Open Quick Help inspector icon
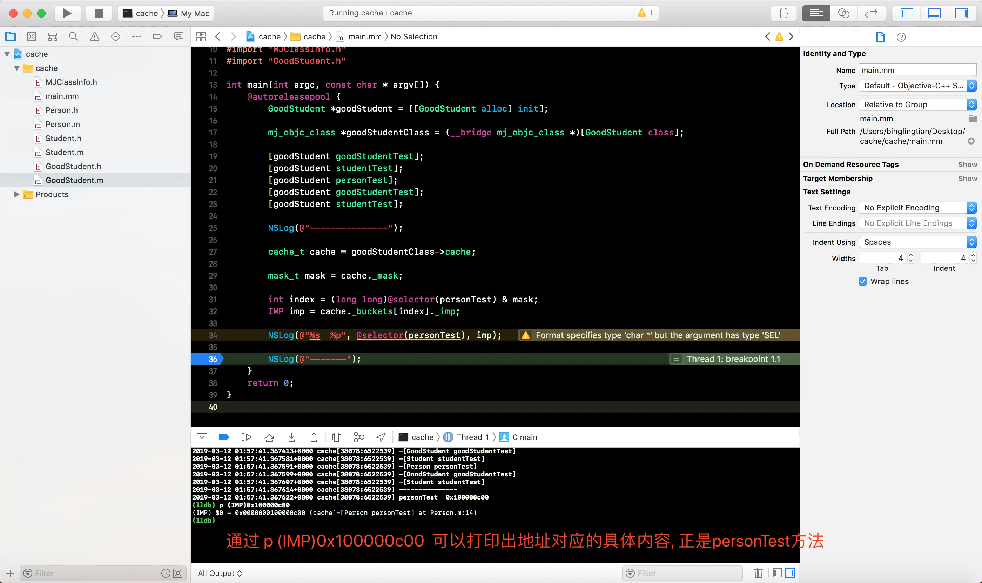The width and height of the screenshot is (982, 583). 901,37
